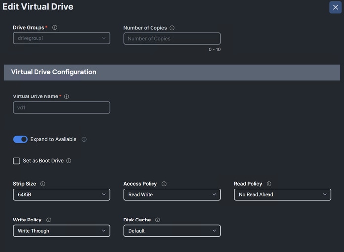The image size is (344, 252).
Task: Open the Disk Cache Default dropdown
Action: 172,231
